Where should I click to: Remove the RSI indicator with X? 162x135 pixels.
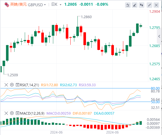click(6, 85)
